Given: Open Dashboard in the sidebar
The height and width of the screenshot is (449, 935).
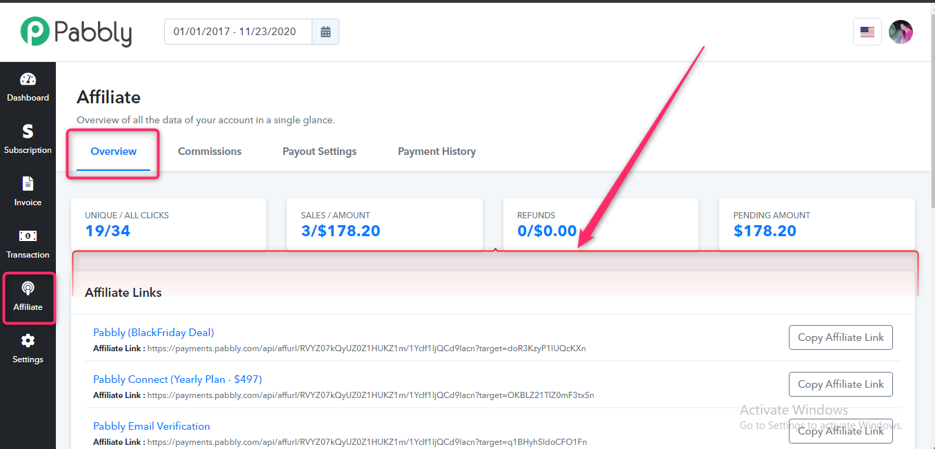Looking at the screenshot, I should (28, 87).
